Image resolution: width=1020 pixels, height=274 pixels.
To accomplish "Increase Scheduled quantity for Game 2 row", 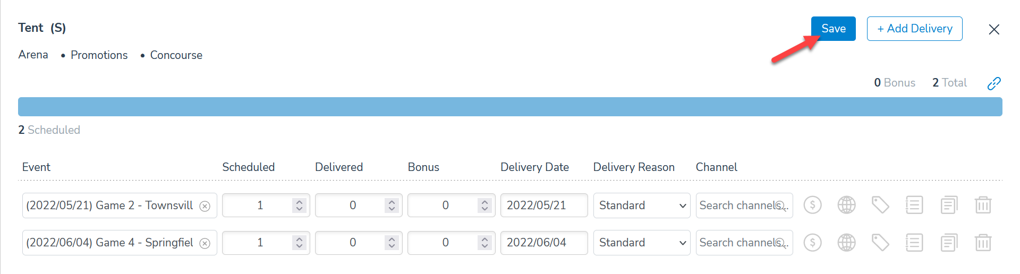I will tap(299, 202).
